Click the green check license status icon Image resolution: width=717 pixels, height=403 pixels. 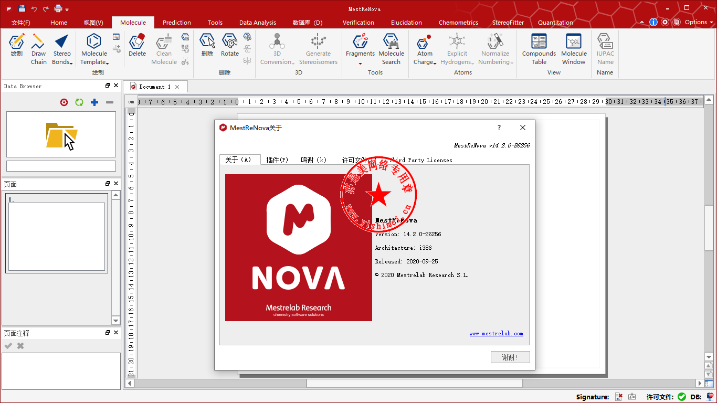pyautogui.click(x=682, y=397)
